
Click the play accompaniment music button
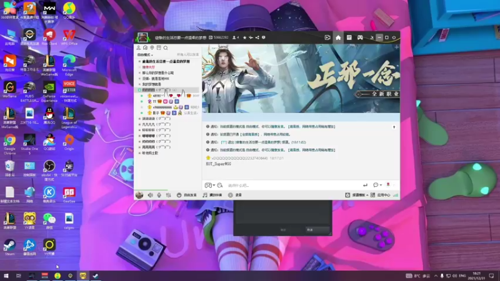pos(212,195)
